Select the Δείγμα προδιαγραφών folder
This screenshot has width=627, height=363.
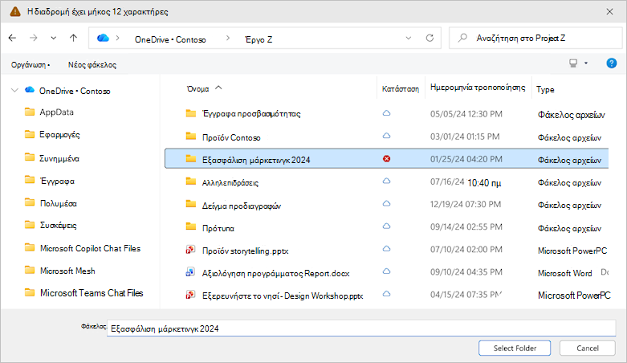pos(242,206)
